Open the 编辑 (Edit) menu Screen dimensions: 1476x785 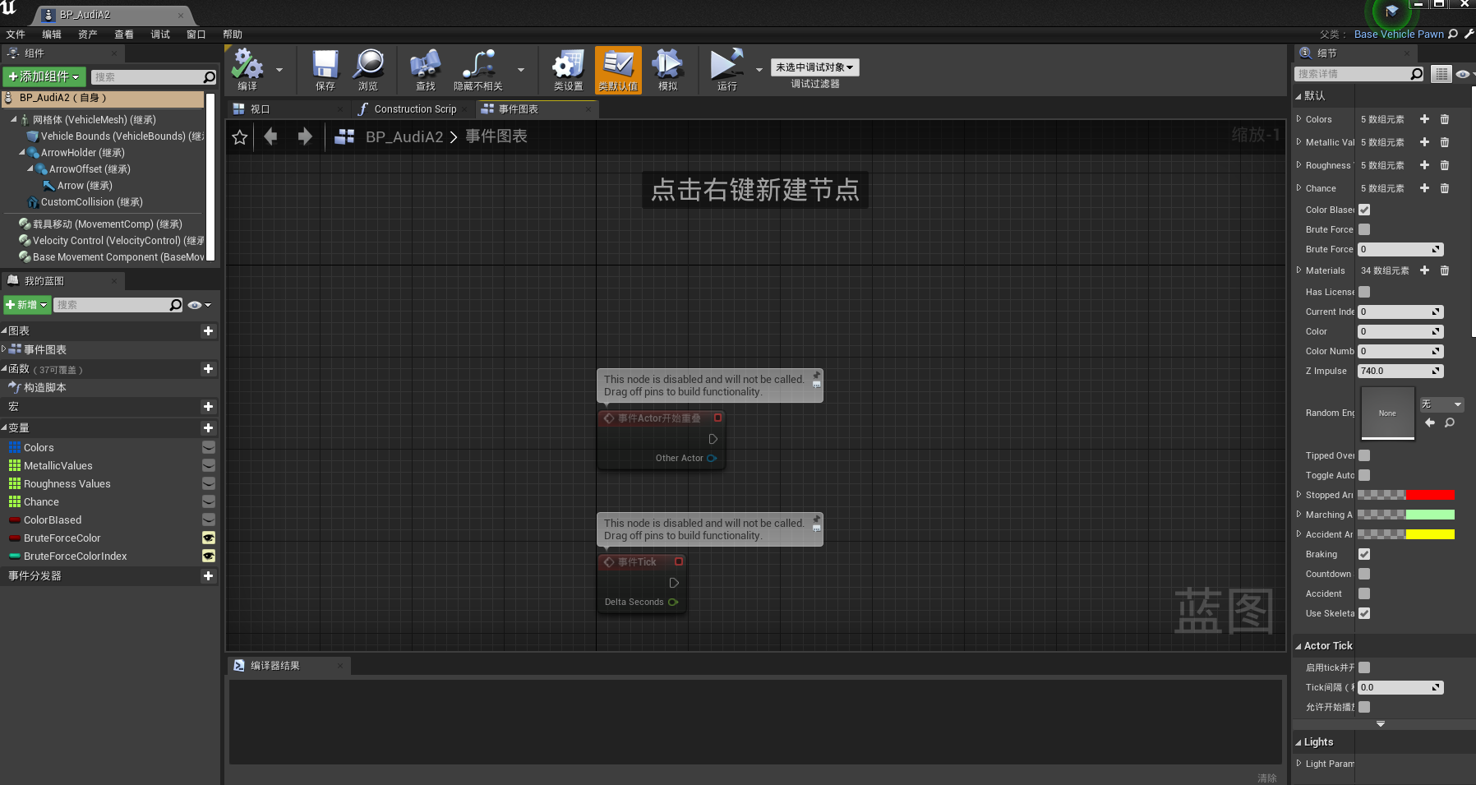pos(52,35)
